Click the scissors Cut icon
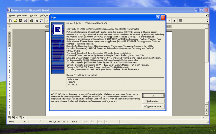The width and height of the screenshot is (216, 134). (47, 21)
